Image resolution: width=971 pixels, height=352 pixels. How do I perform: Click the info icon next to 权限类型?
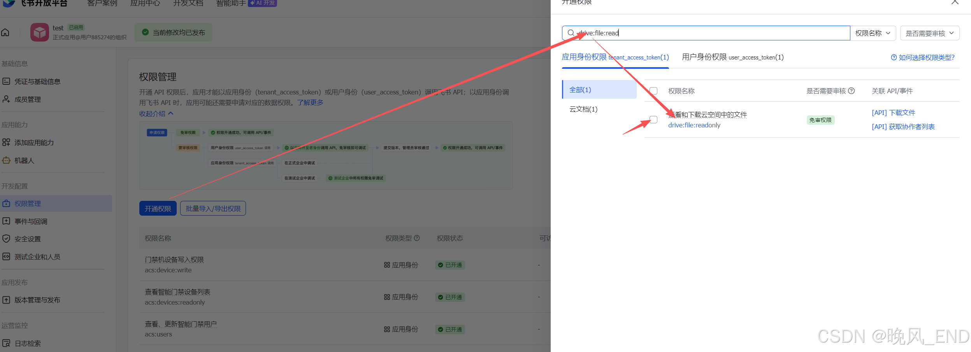click(x=417, y=238)
